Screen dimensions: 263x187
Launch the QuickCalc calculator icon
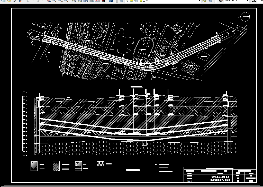(103, 1)
